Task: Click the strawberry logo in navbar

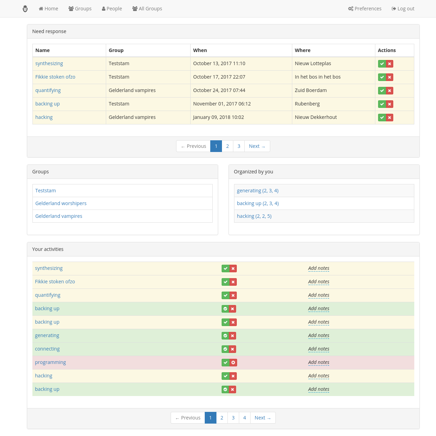Action: click(x=25, y=9)
